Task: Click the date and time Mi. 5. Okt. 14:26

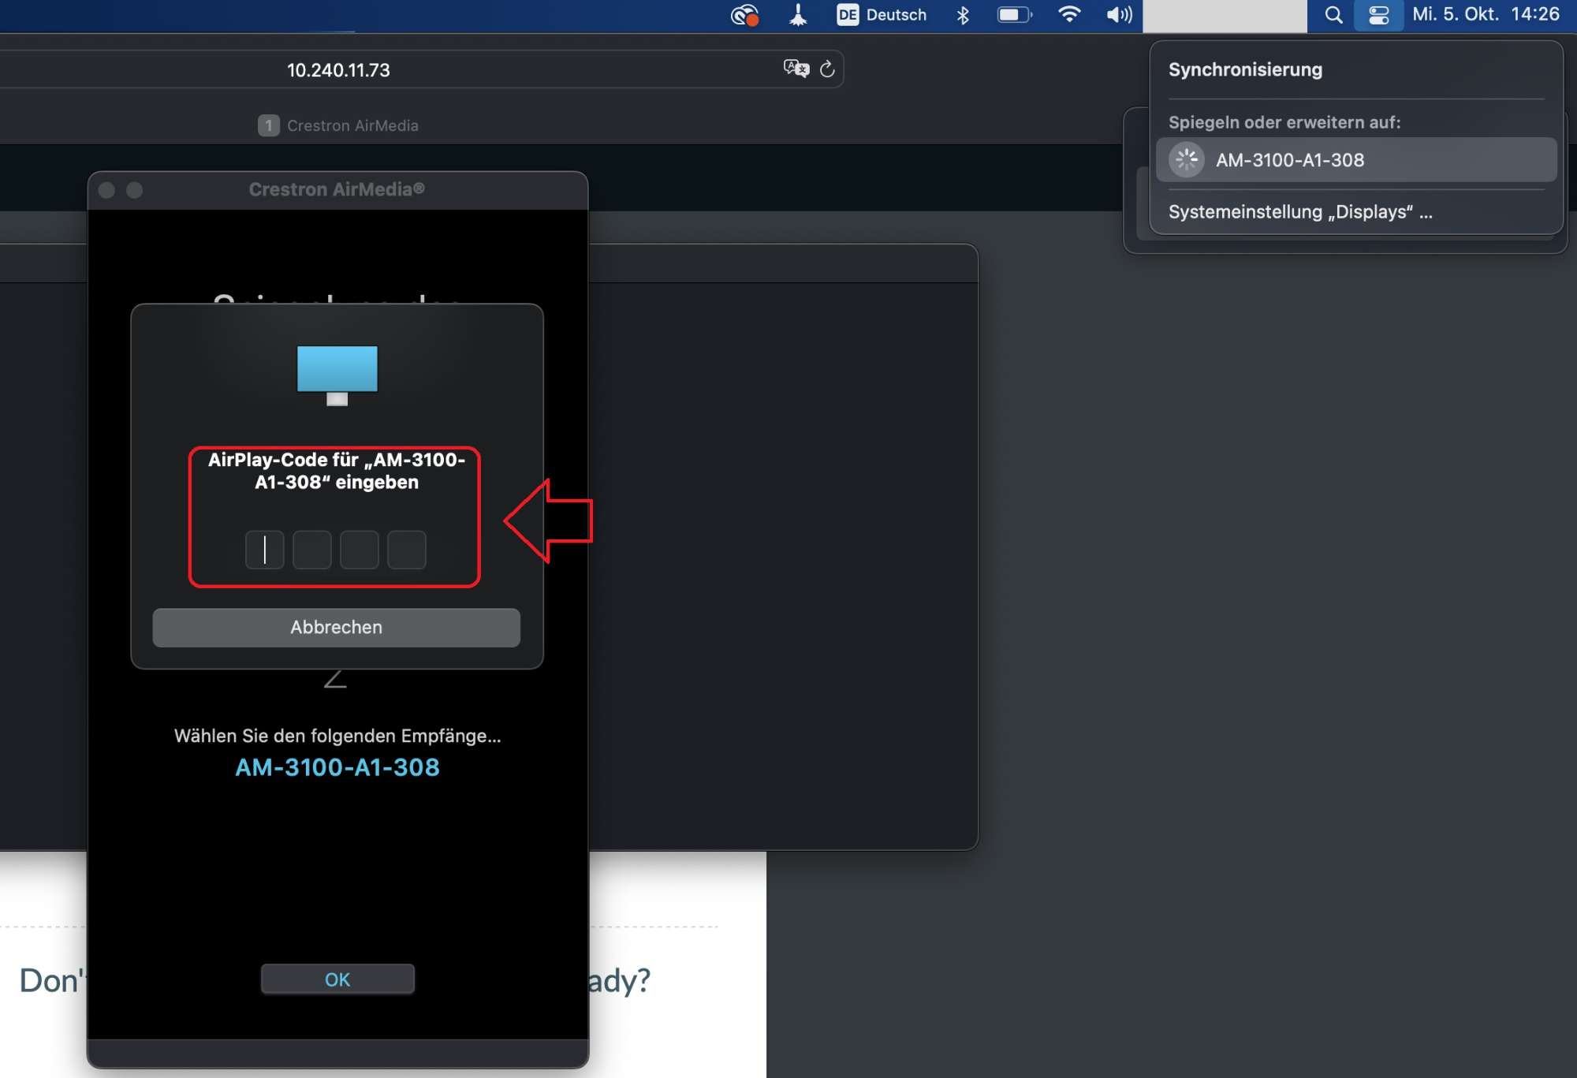Action: 1486,14
